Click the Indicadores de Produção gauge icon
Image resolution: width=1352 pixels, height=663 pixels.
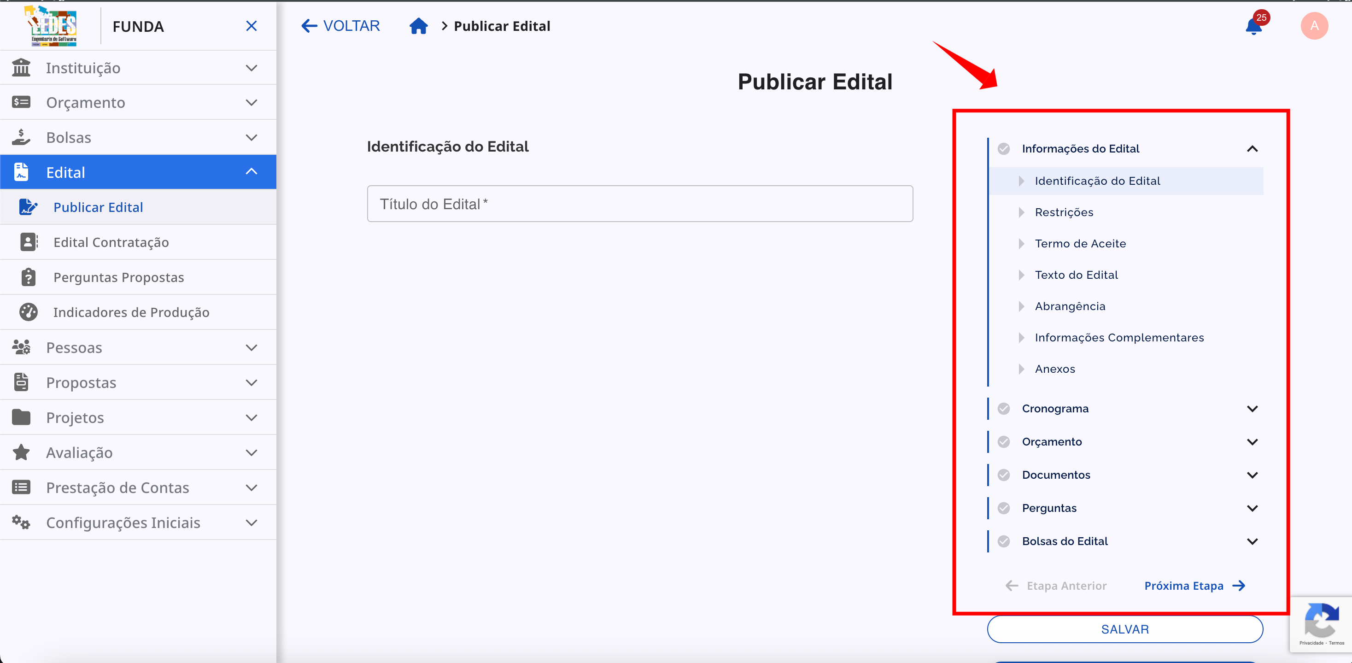[29, 312]
